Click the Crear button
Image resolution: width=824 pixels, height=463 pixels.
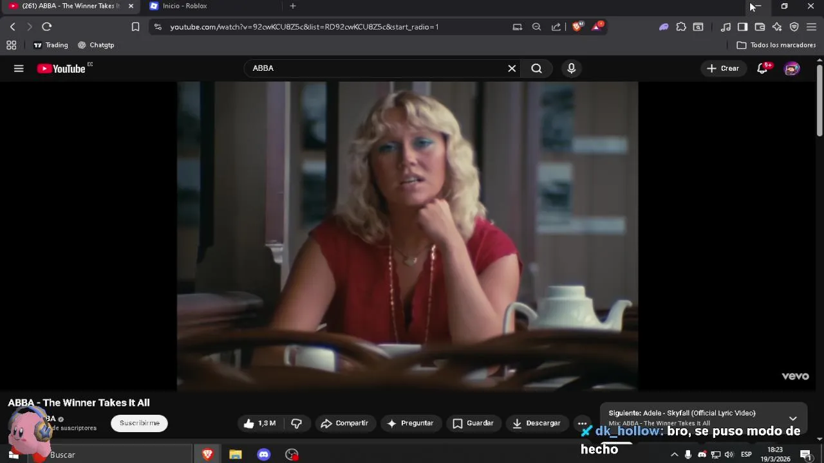(x=723, y=68)
